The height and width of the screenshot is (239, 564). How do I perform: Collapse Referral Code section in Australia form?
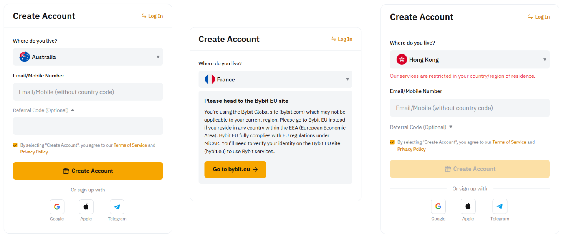pos(73,110)
